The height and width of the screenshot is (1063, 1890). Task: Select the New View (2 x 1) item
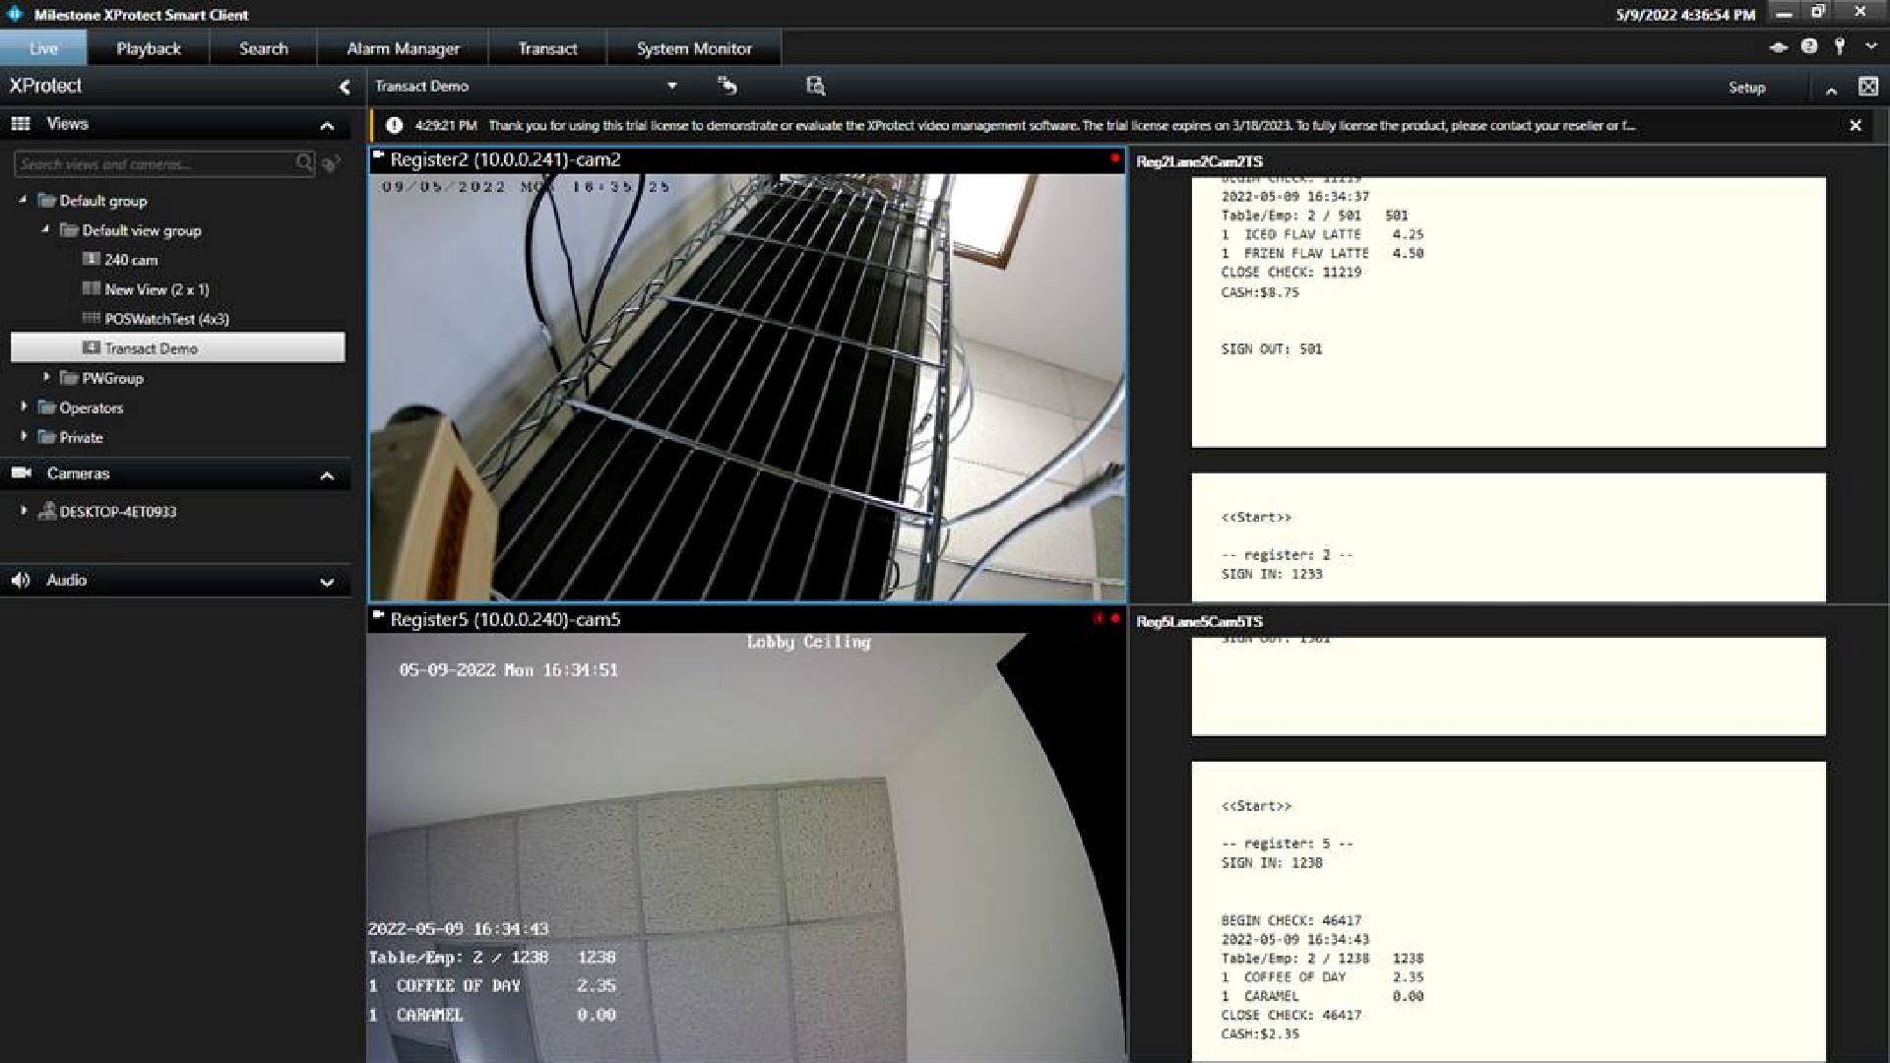156,289
